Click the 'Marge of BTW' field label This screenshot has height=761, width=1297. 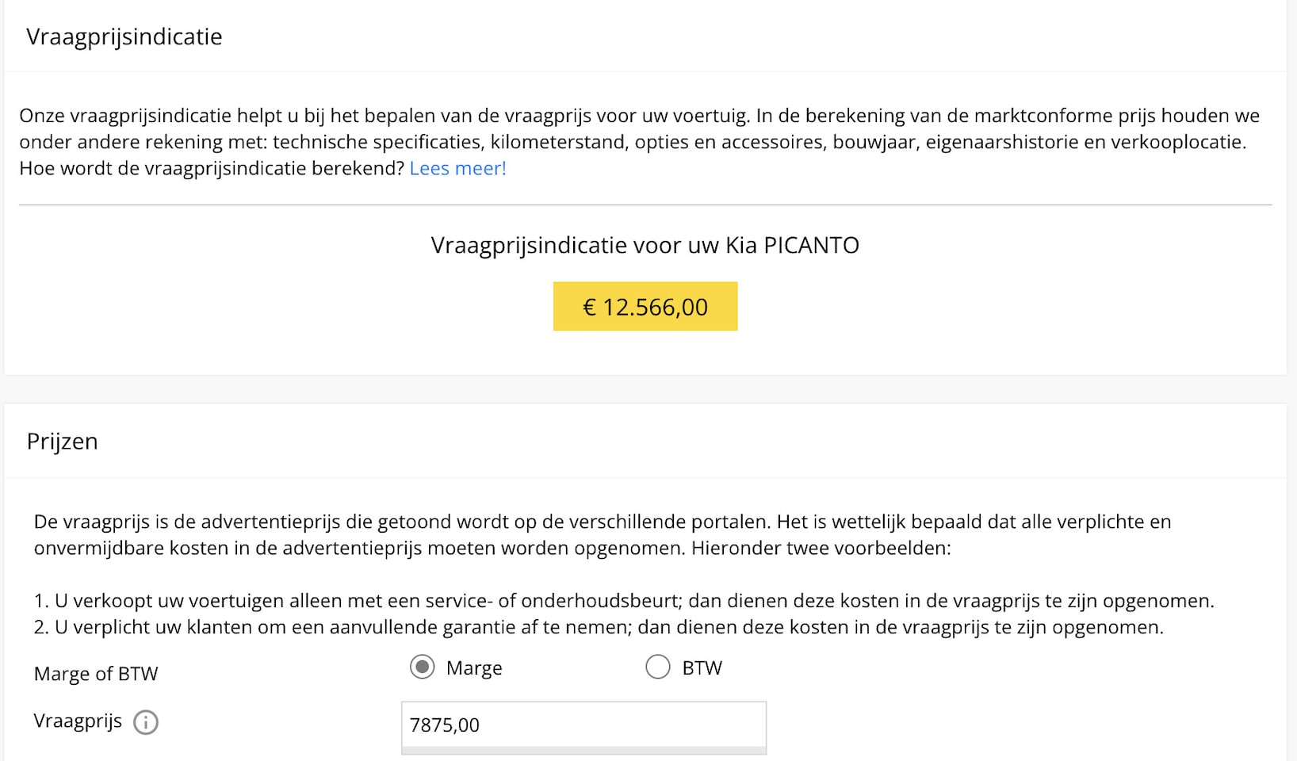click(96, 674)
